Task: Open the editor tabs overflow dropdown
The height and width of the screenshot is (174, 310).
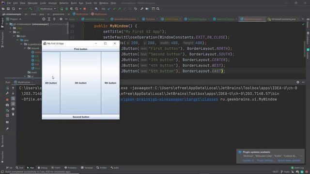Action: tap(303, 19)
